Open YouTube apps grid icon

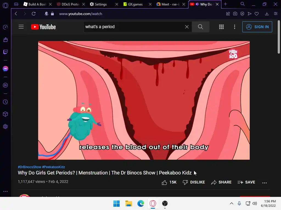[x=221, y=27]
